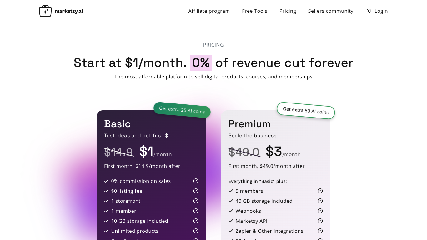The width and height of the screenshot is (427, 240).
Task: Open help icon beside 1 member
Action: [x=196, y=211]
